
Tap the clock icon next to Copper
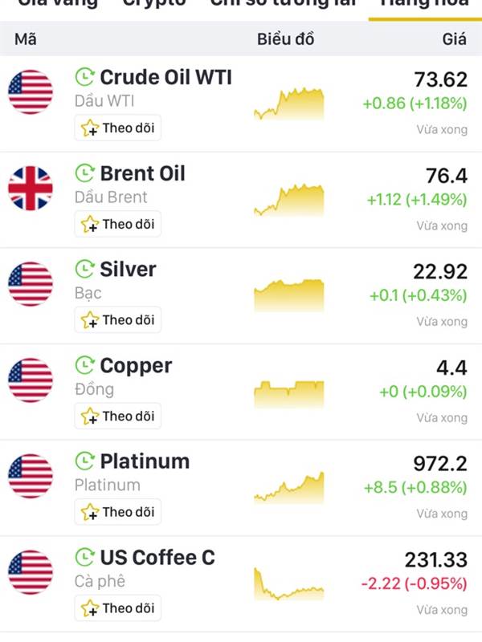coord(85,365)
